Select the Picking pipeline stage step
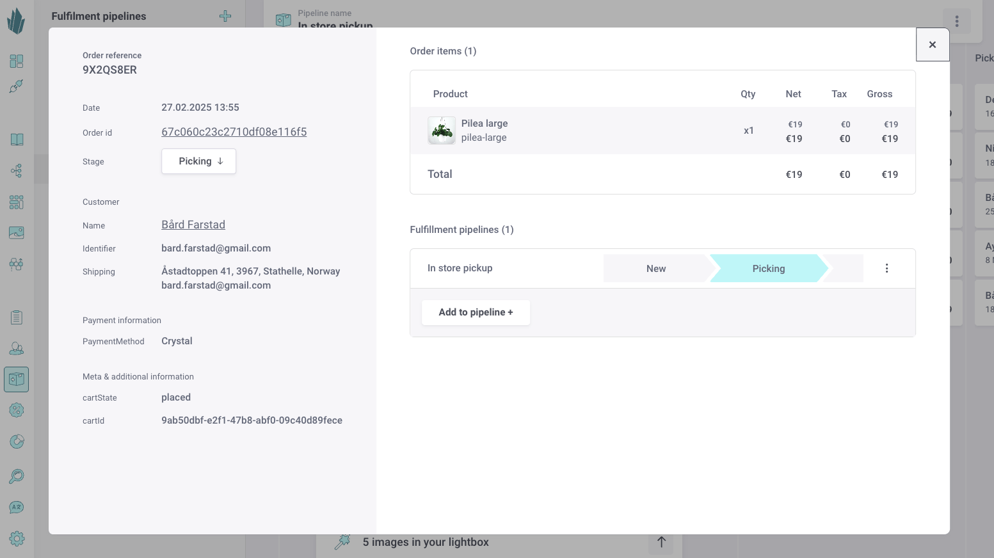This screenshot has height=558, width=994. pos(768,269)
